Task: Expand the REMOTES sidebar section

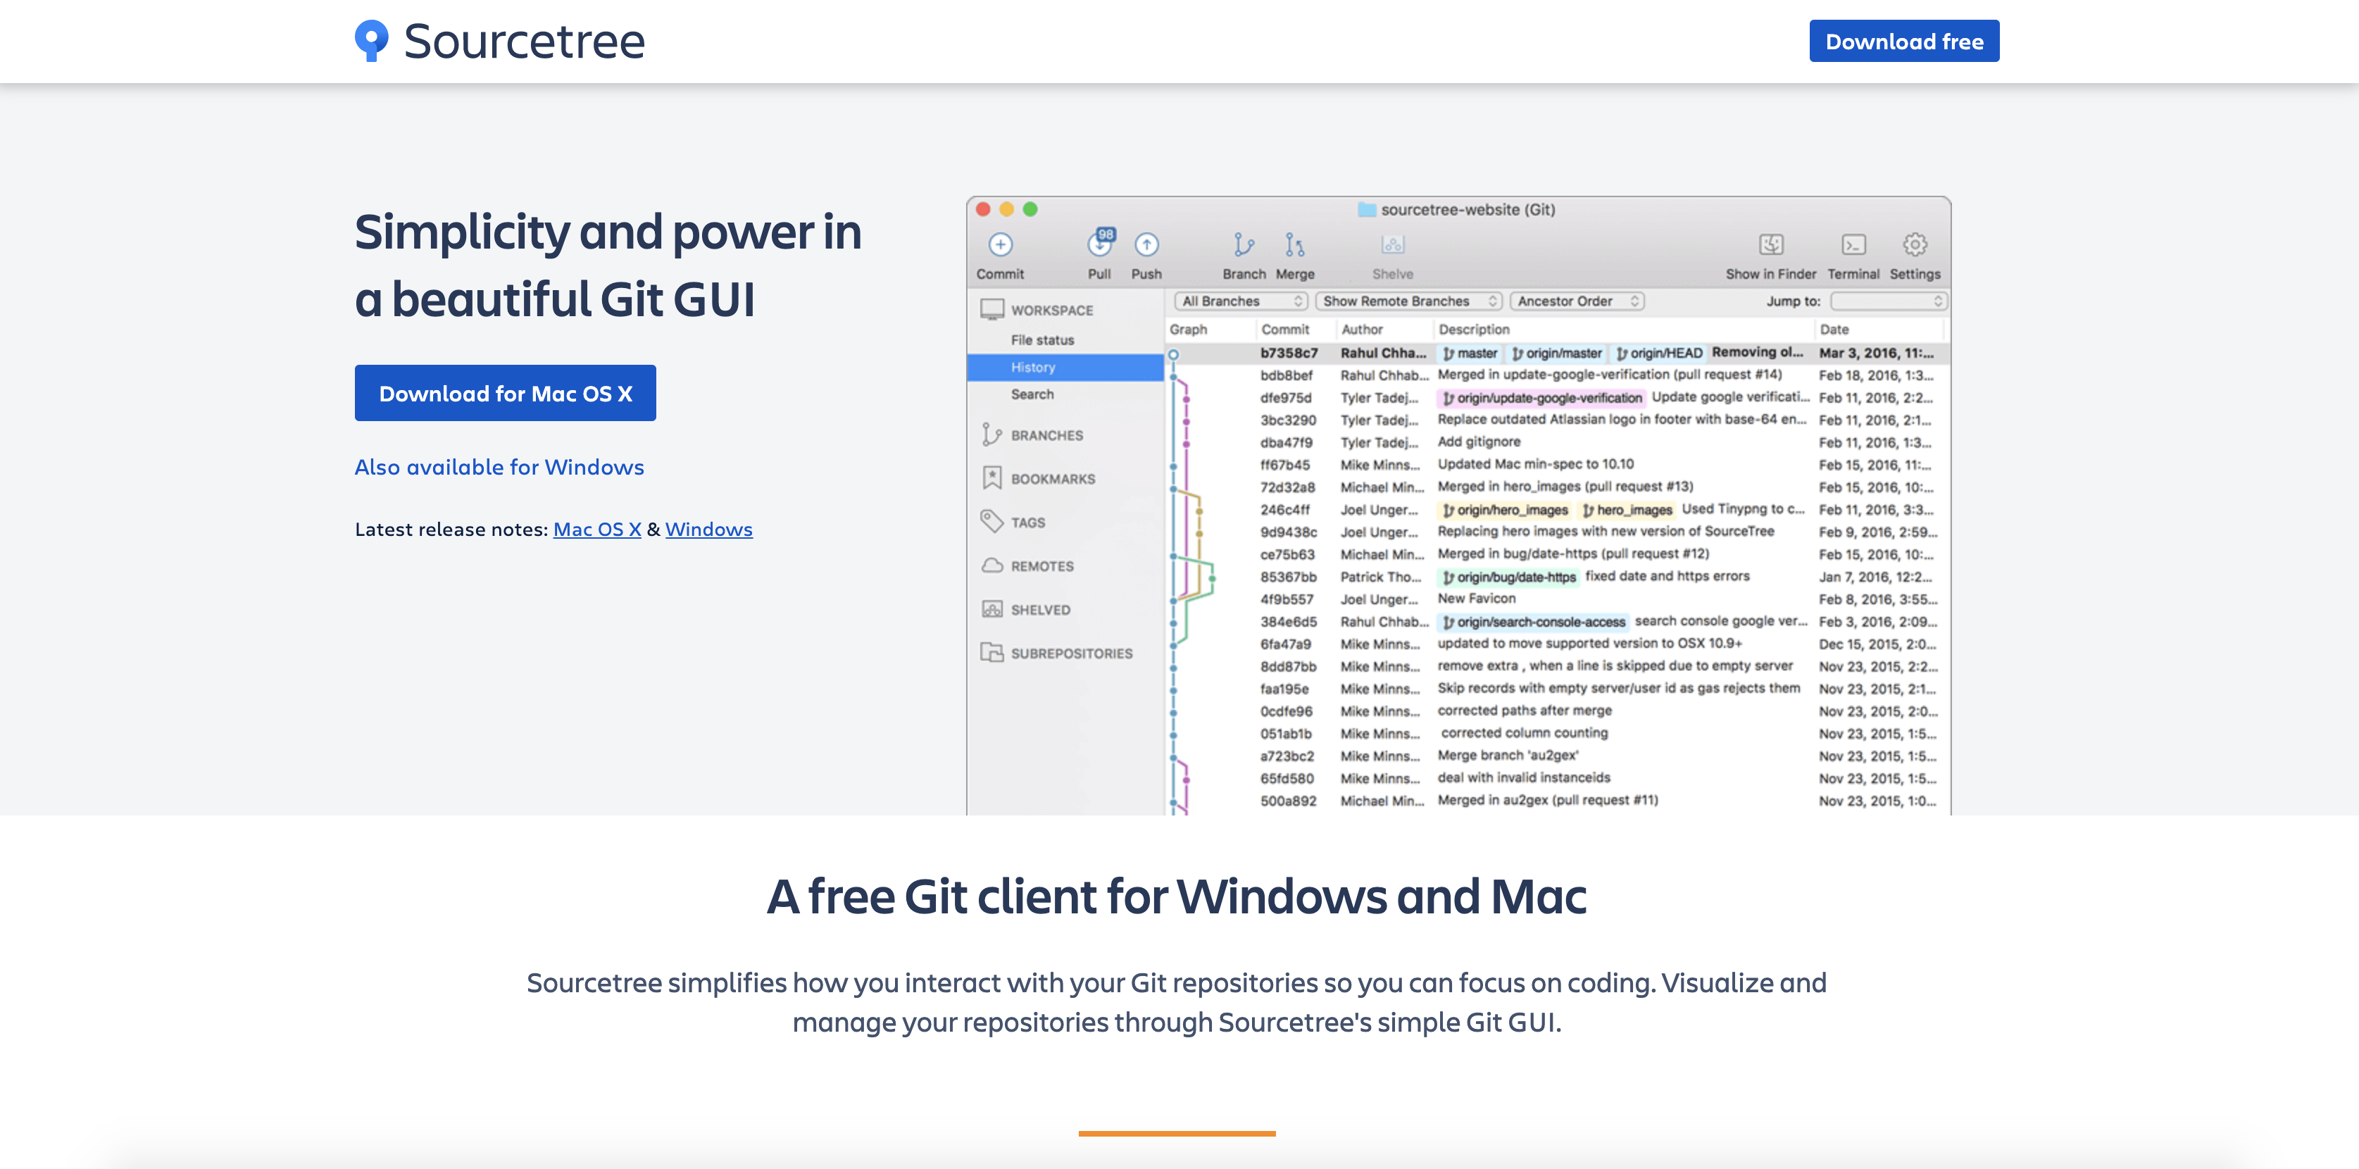Action: click(x=1042, y=566)
